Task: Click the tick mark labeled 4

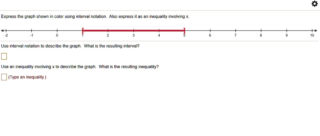Action: pos(159,31)
